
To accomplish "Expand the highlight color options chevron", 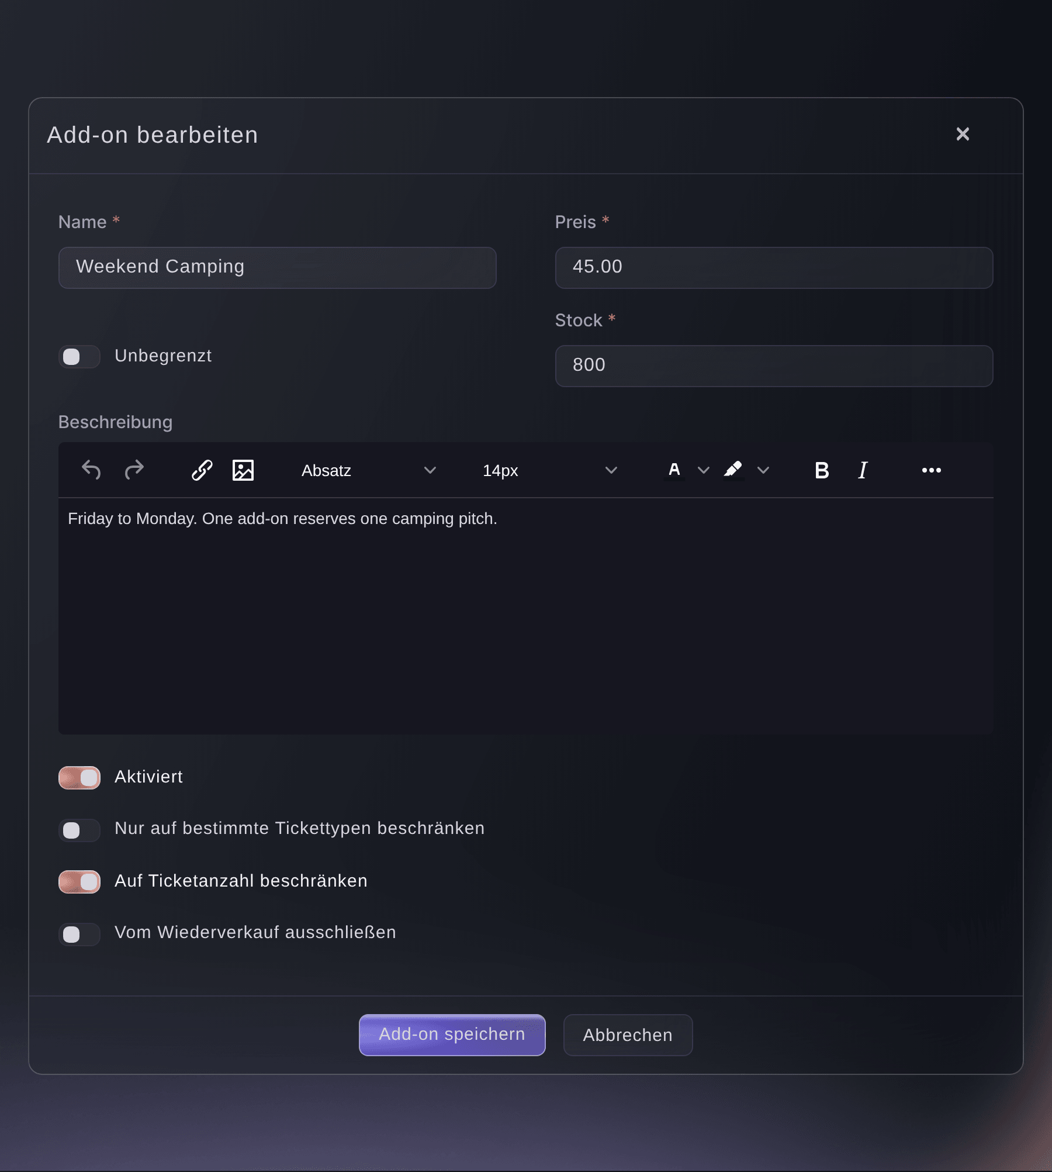I will coord(763,470).
